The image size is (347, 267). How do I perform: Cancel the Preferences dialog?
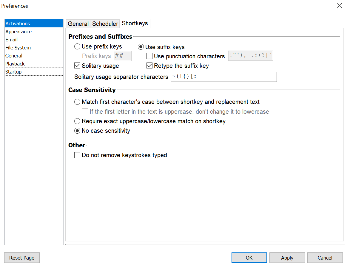tap(325, 258)
